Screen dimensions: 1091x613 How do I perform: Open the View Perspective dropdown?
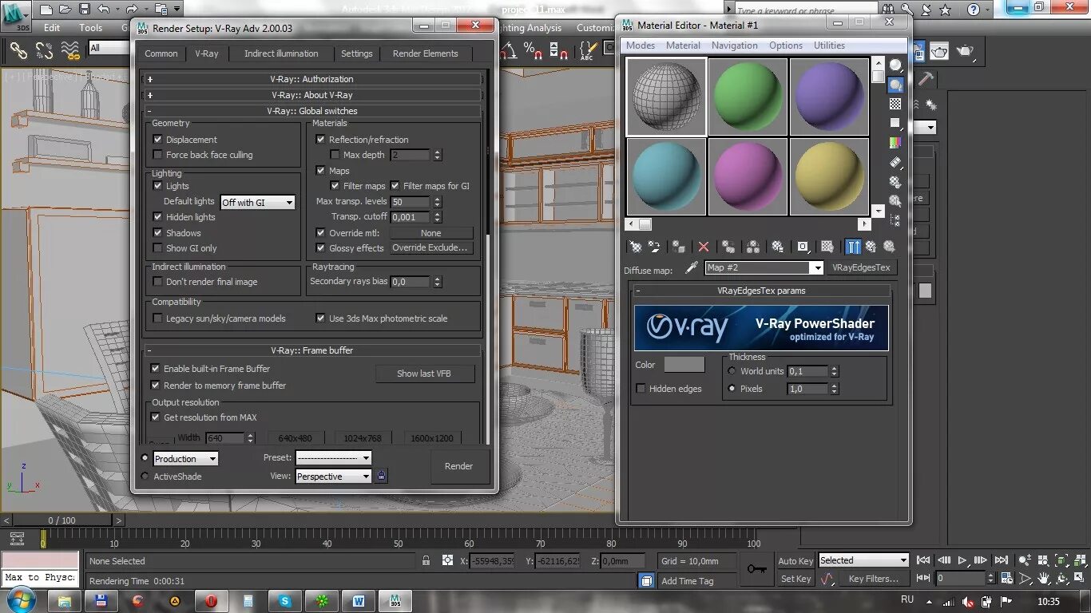coord(333,477)
